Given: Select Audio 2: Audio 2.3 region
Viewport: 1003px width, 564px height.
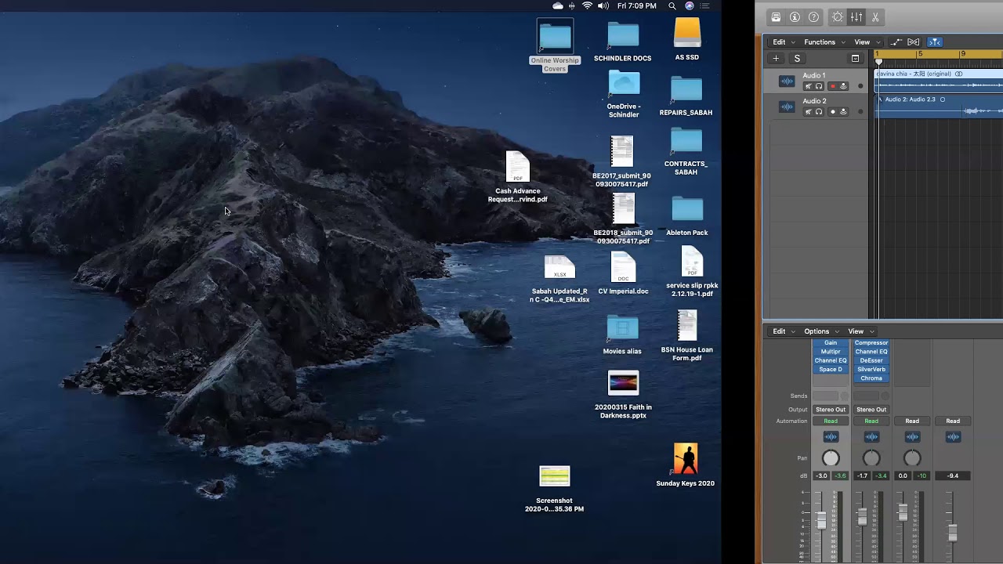Looking at the screenshot, I should (x=940, y=106).
